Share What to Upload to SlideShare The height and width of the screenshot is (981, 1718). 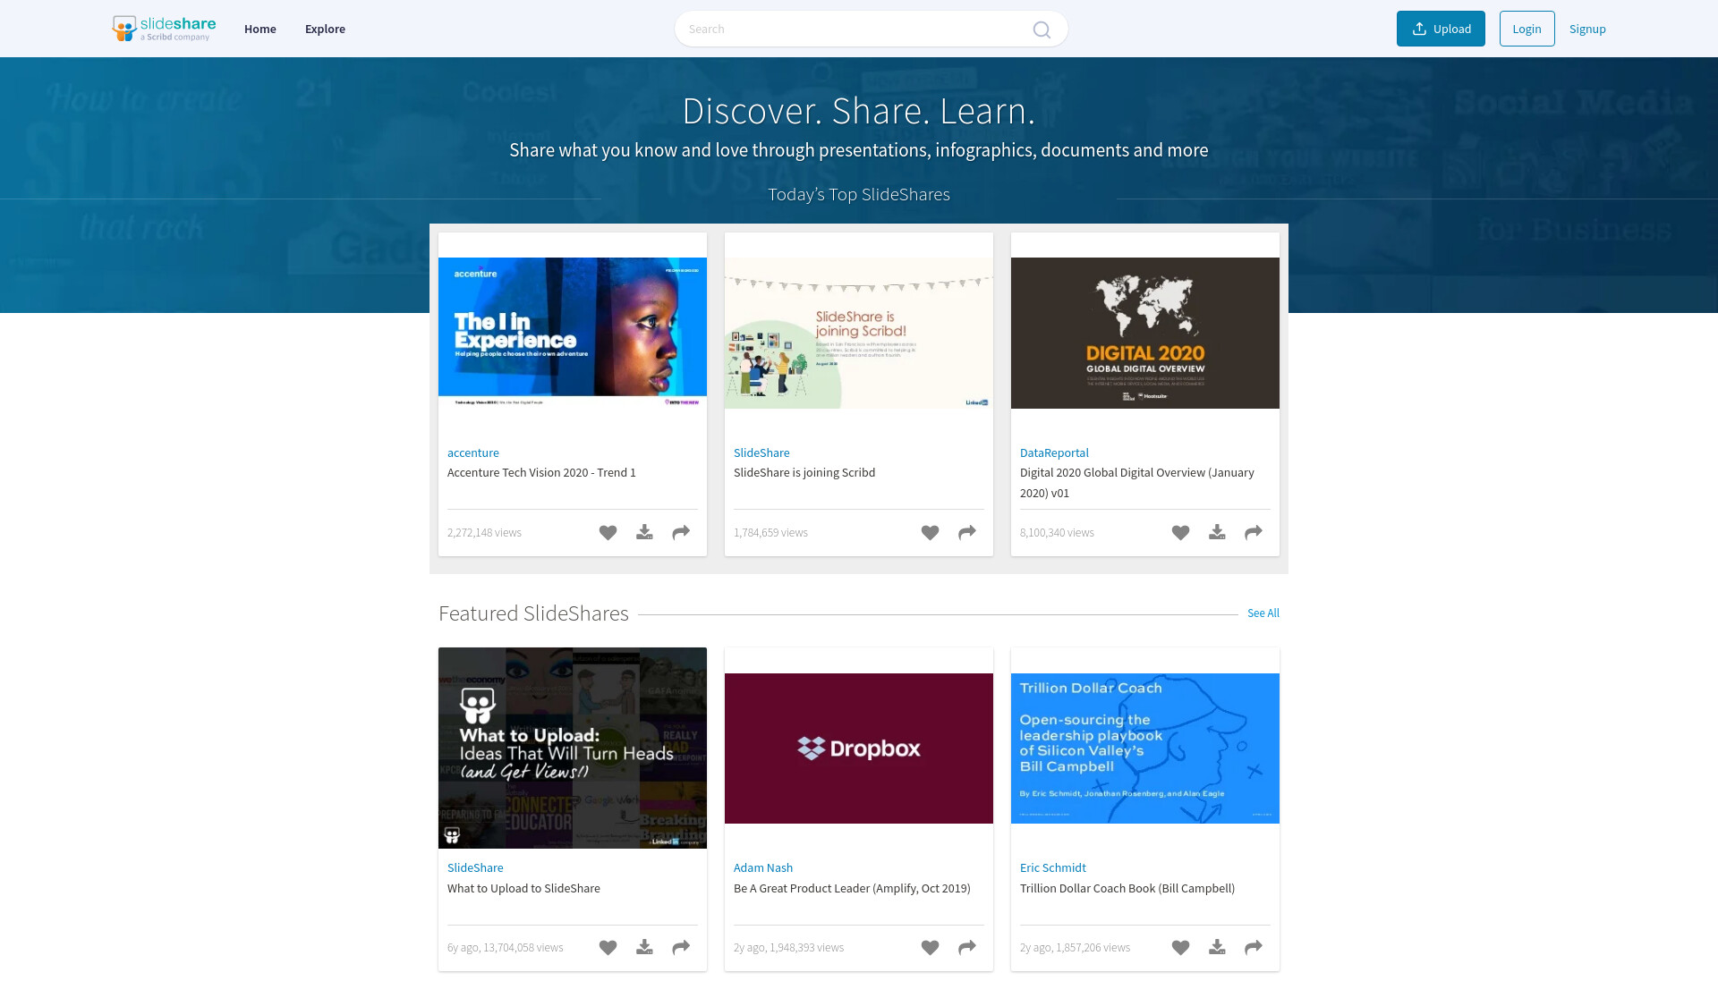coord(681,948)
